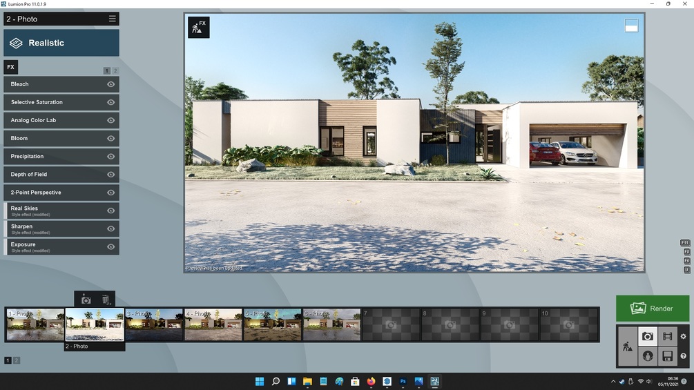694x390 pixels.
Task: Toggle Analog Color Lab visibility eye
Action: [110, 120]
